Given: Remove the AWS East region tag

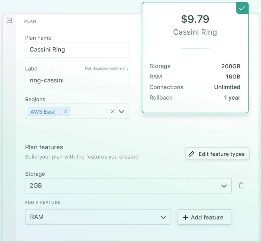Looking at the screenshot, I should click(66, 111).
